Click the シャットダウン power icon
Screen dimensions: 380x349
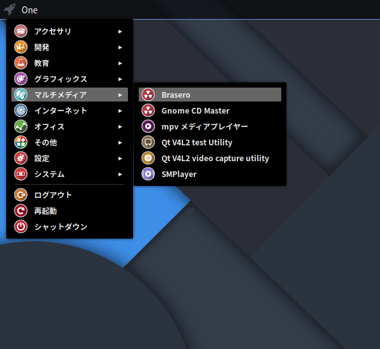[21, 227]
